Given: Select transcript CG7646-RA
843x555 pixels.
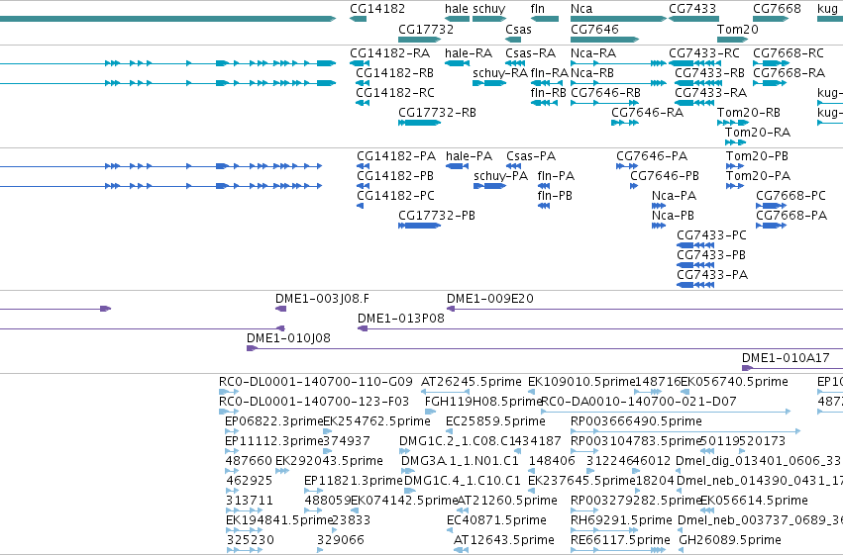Looking at the screenshot, I should click(647, 113).
